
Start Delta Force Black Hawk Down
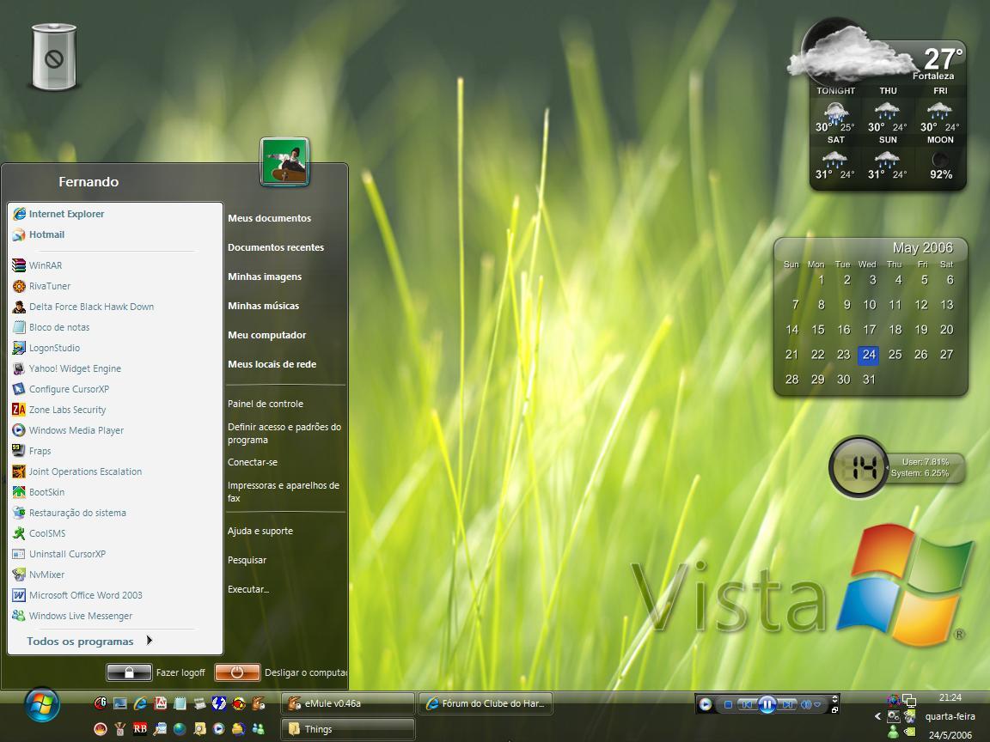pos(82,307)
